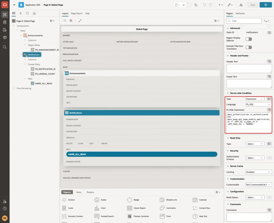Select P0_UNREAD_COUNT in the tree
The image size is (274, 223).
(x=45, y=74)
